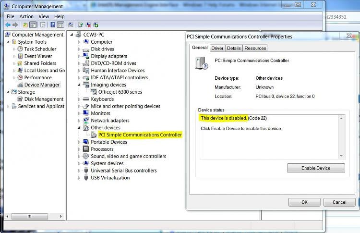The image size is (360, 233).
Task: Switch to the Details tab
Action: (234, 48)
